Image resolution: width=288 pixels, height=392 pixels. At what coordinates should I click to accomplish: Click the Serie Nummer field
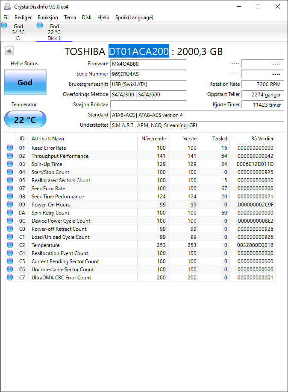click(148, 74)
